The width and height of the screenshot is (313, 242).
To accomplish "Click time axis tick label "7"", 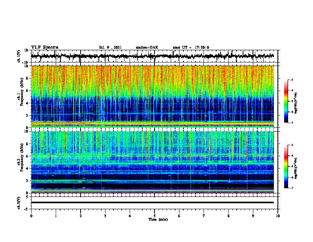I will (x=204, y=216).
